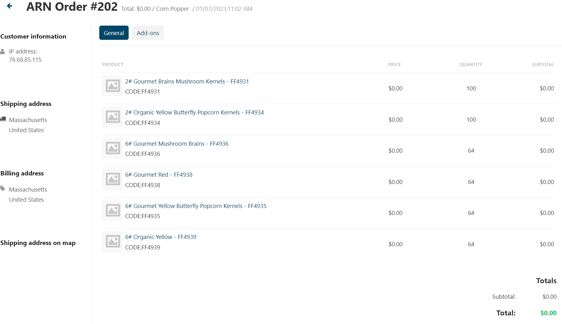The width and height of the screenshot is (562, 324).
Task: Open 2# Gourmet Brains Mushroom Kernels link
Action: [x=187, y=82]
